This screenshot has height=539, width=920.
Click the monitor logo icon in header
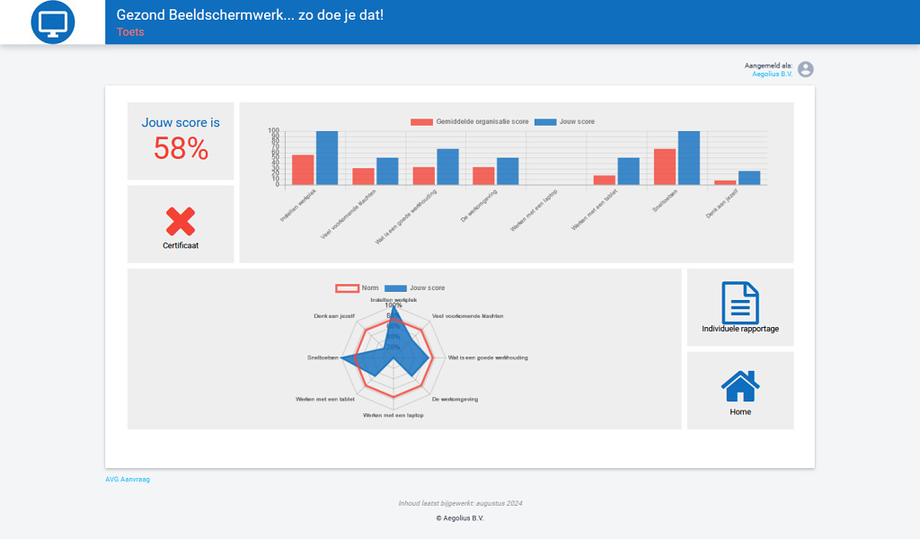(53, 22)
